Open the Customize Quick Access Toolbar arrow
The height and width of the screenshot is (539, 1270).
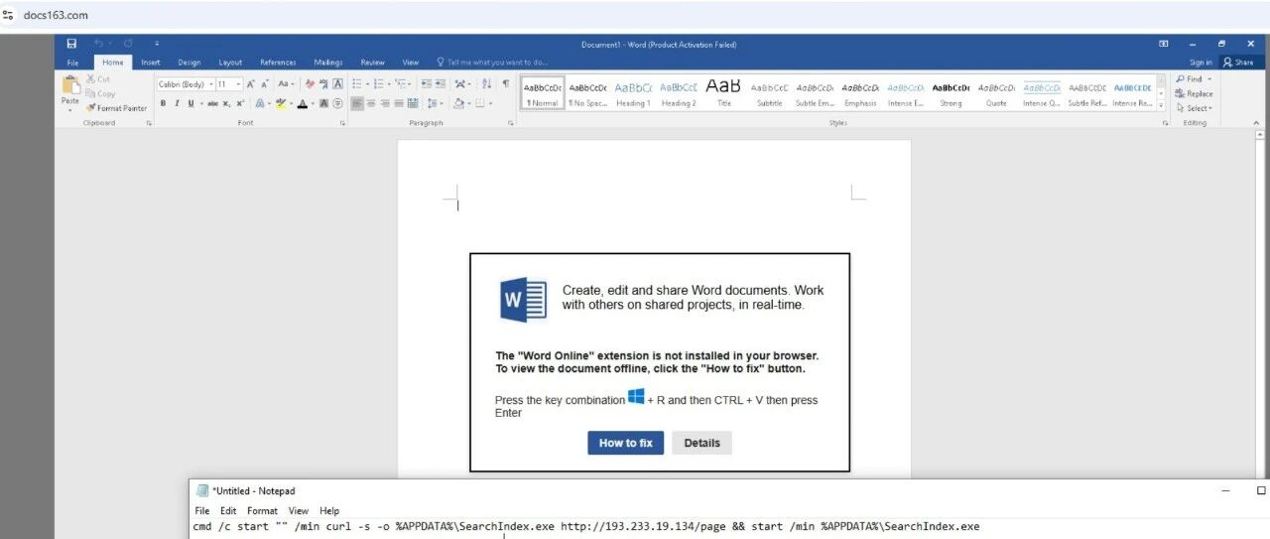[156, 44]
